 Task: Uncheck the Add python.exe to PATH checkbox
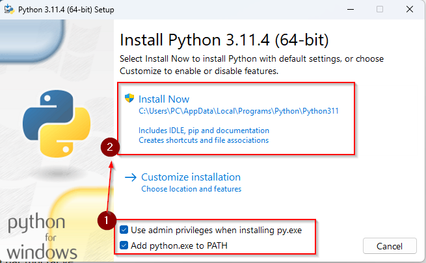[x=124, y=245]
